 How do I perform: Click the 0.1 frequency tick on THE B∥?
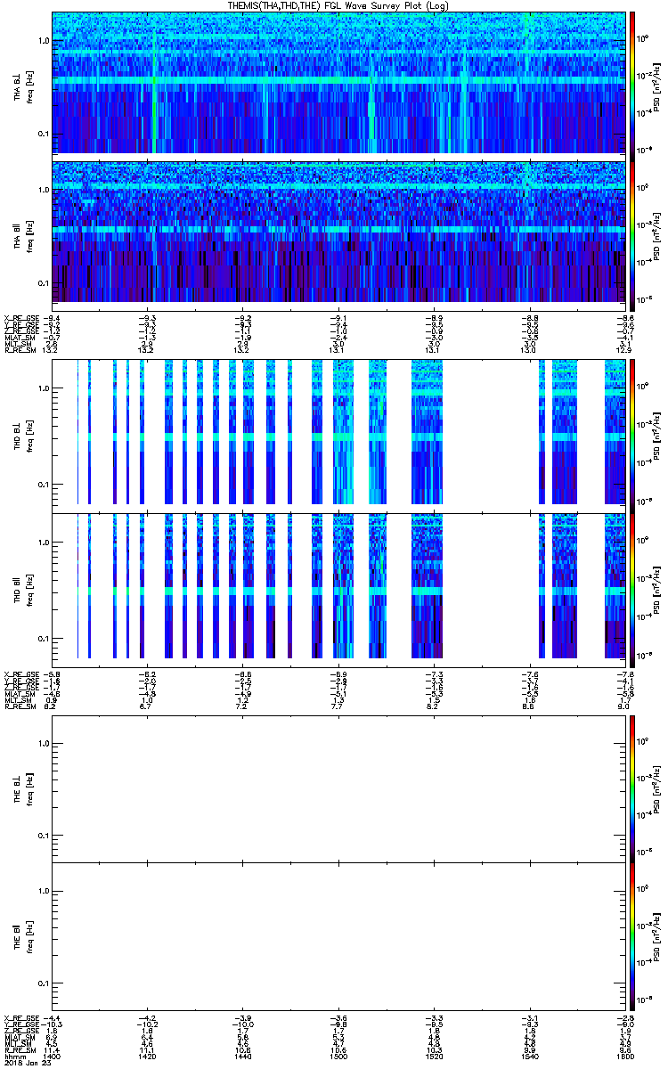point(43,983)
